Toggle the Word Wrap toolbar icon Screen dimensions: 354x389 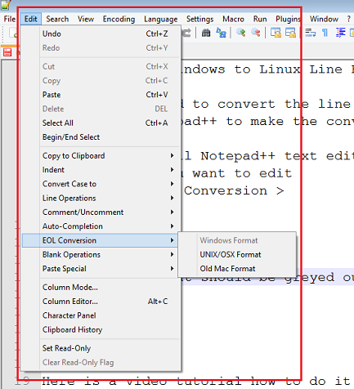tap(310, 33)
